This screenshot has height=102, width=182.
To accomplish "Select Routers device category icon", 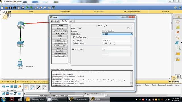I will (4, 86).
